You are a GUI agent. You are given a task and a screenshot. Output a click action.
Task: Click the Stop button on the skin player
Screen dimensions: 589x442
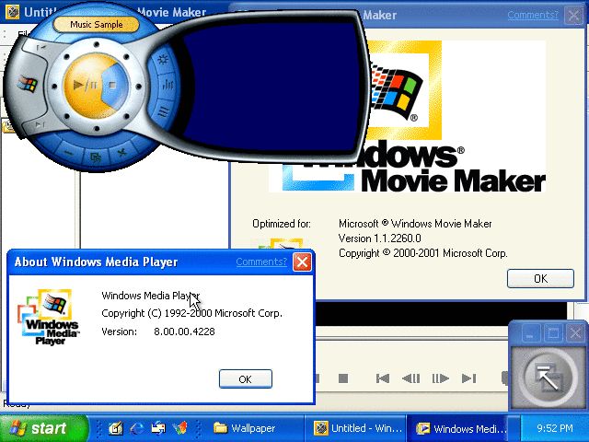(112, 86)
